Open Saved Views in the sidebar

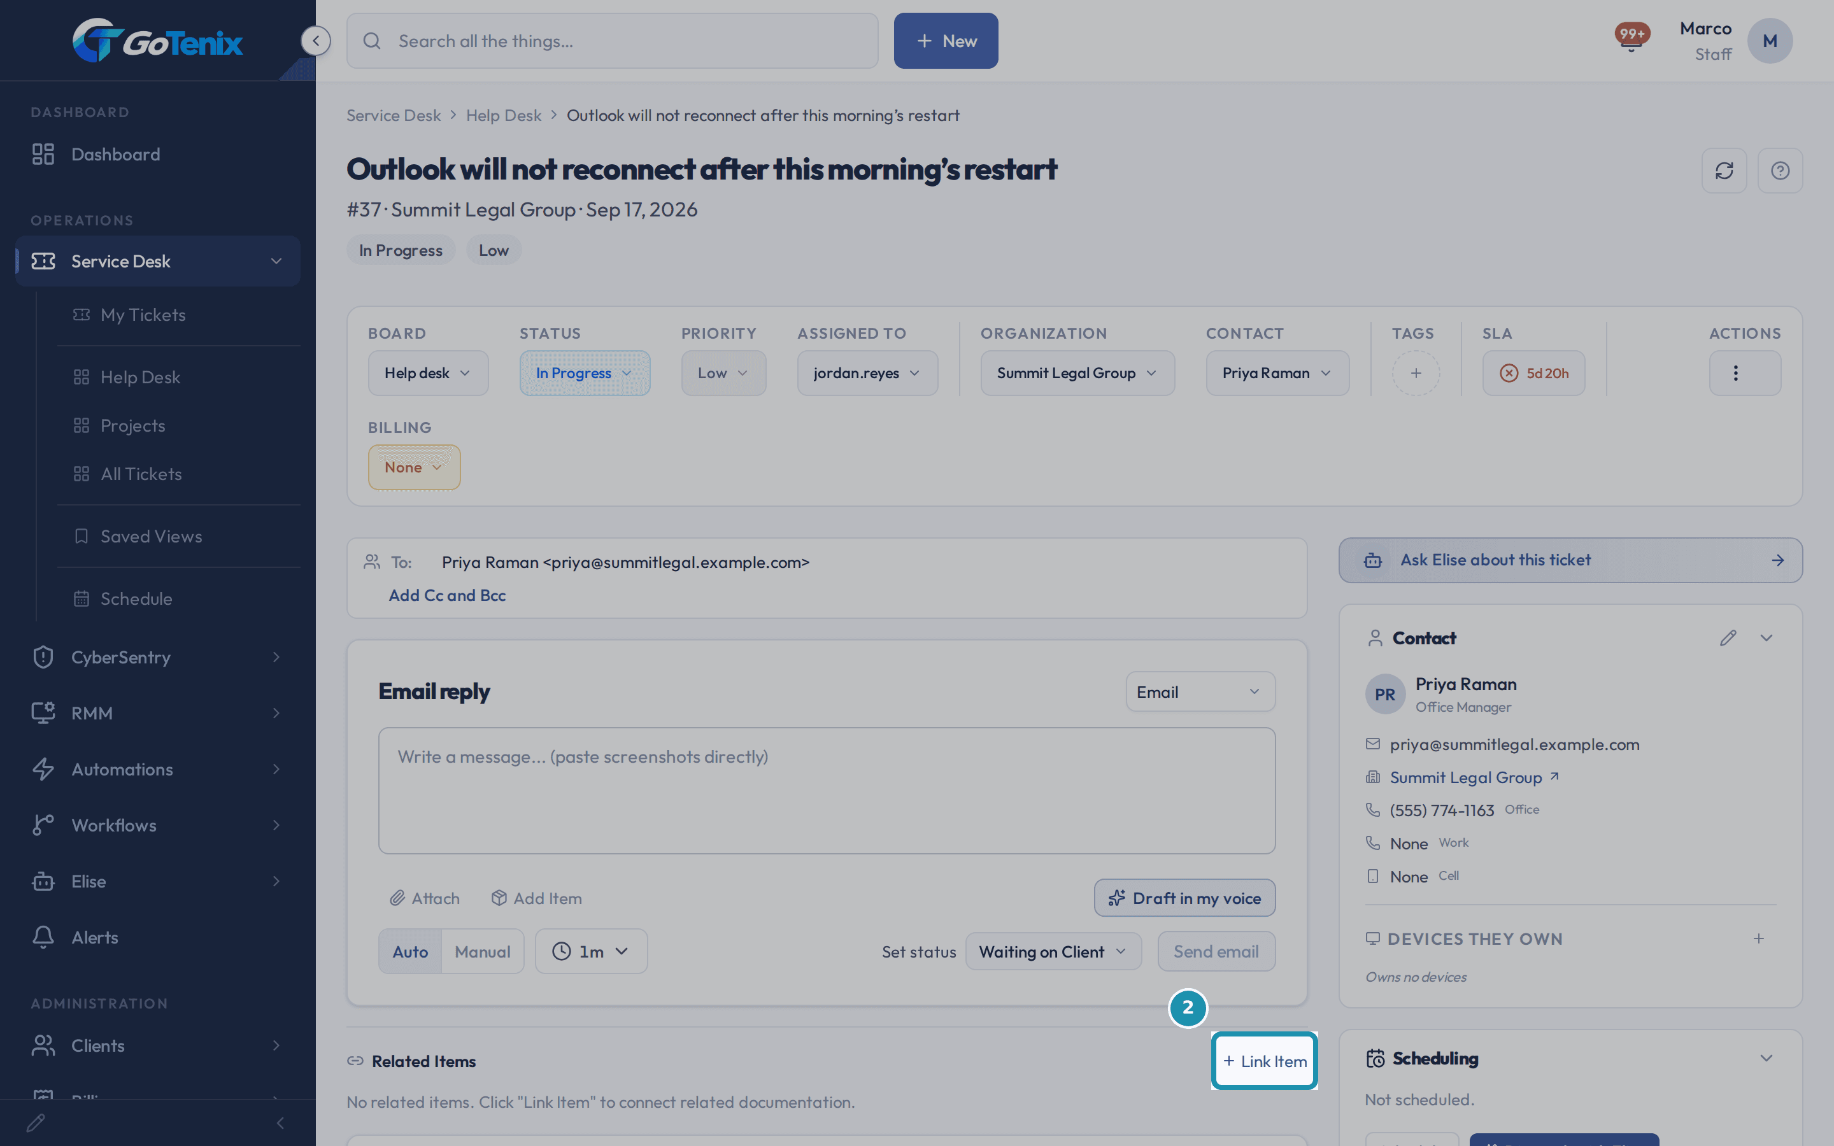(x=179, y=536)
